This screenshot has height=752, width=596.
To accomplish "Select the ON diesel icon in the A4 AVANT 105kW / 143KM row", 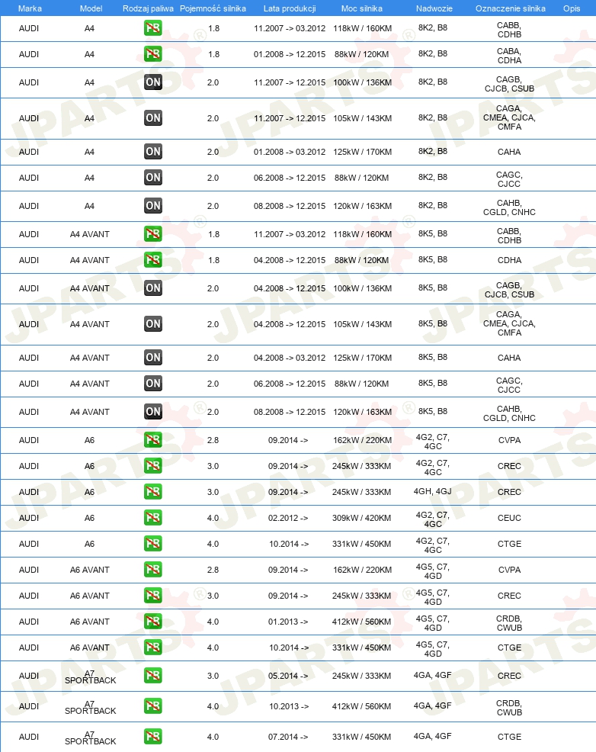I will click(x=153, y=324).
